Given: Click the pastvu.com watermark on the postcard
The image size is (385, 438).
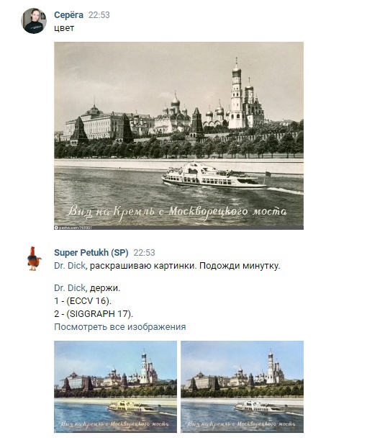Looking at the screenshot, I should 73,228.
